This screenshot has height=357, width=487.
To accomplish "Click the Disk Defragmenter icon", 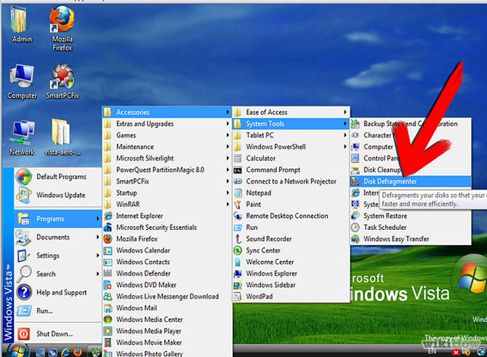I will [x=355, y=181].
